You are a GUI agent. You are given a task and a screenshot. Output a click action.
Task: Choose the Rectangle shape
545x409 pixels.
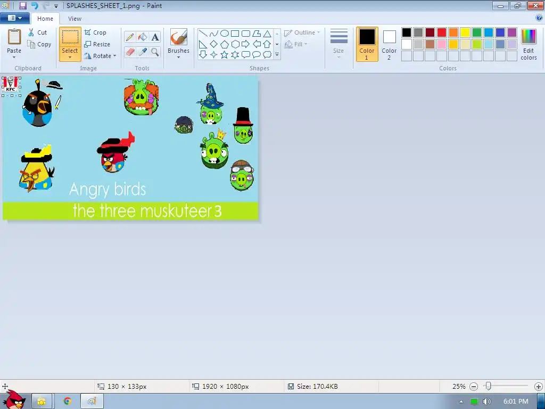coord(235,34)
